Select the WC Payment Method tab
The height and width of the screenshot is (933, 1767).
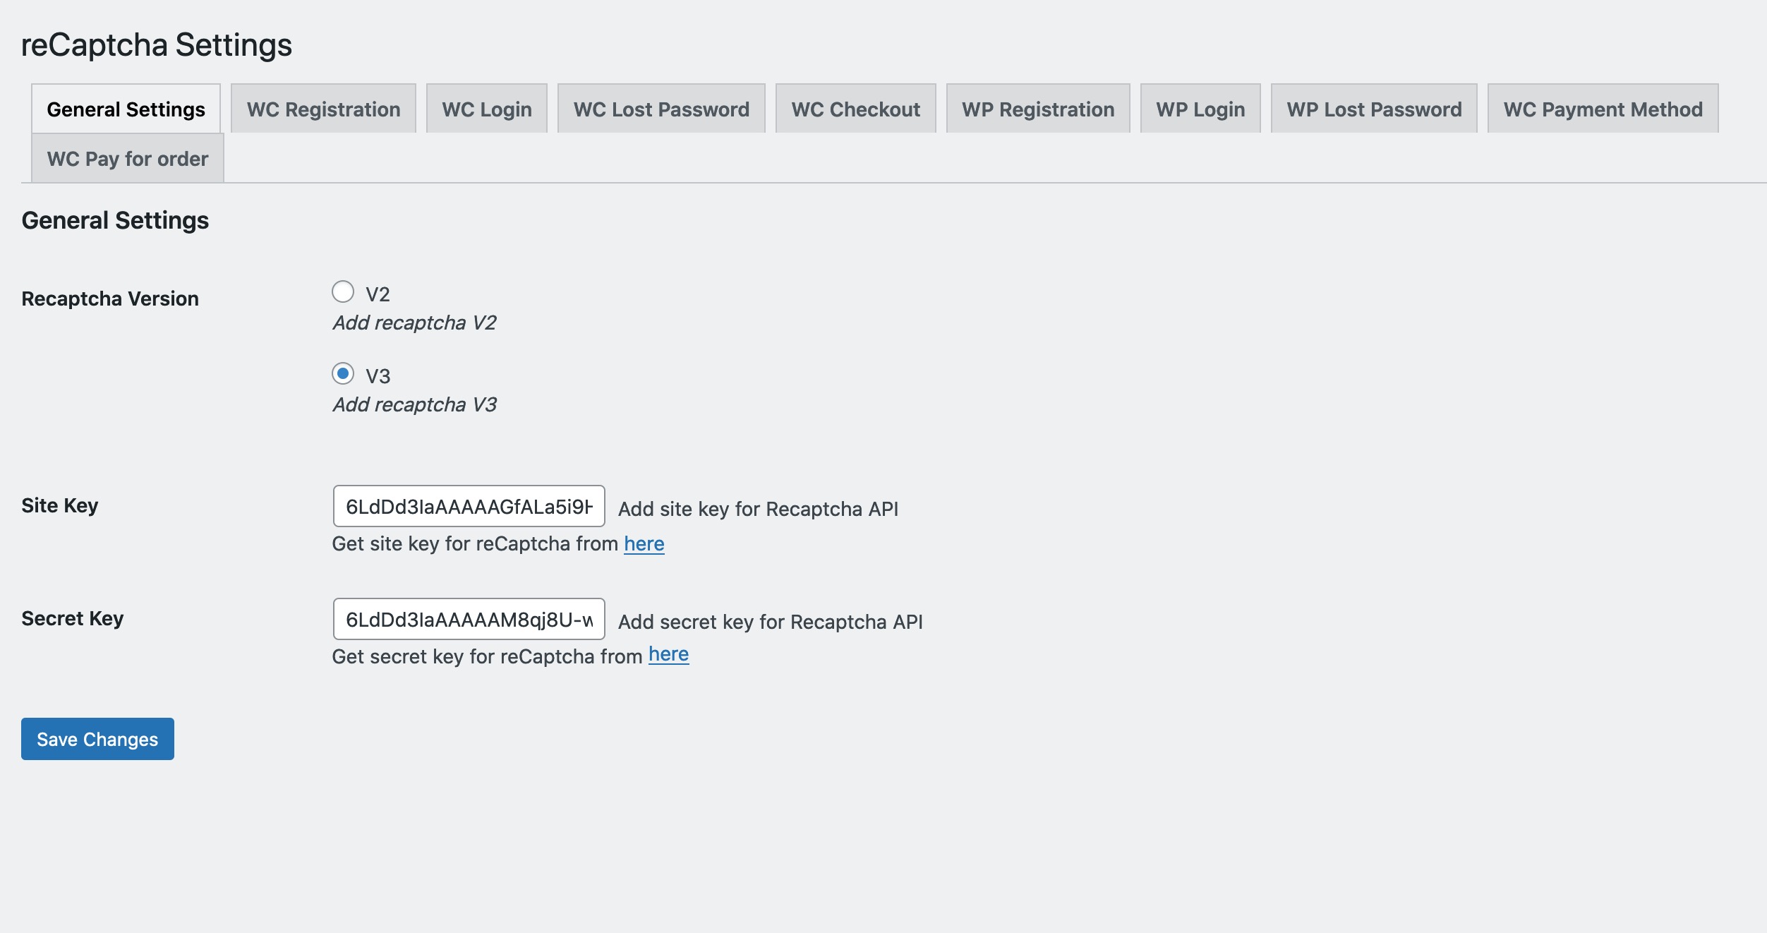tap(1603, 109)
